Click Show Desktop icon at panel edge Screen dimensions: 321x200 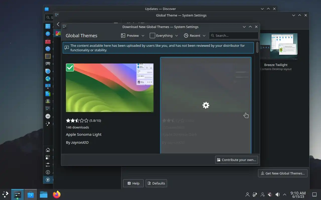(x=314, y=194)
